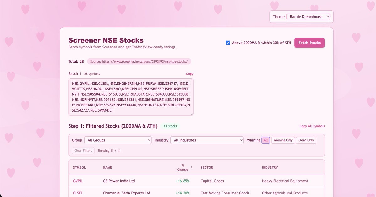This screenshot has height=197, width=376.
Task: Click the Capital Goods sector cell
Action: [212, 181]
